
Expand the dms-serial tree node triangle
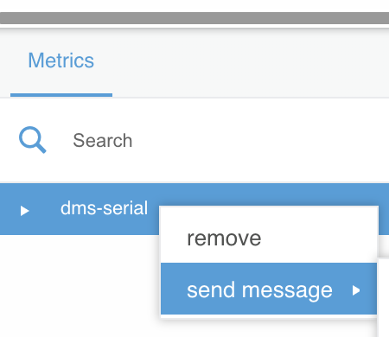pos(25,211)
